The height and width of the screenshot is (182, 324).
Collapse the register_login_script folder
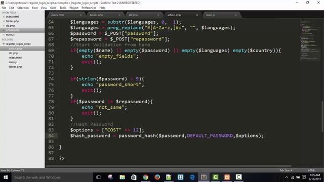tap(4, 44)
